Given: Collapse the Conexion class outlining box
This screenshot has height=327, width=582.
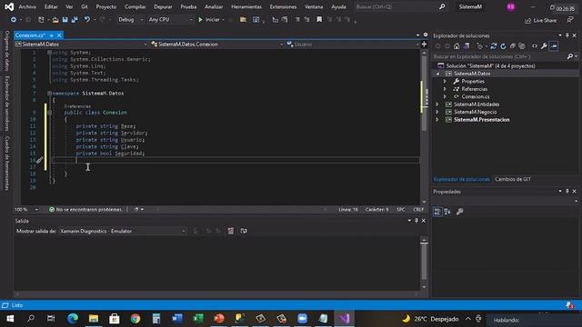Looking at the screenshot, I should [49, 113].
